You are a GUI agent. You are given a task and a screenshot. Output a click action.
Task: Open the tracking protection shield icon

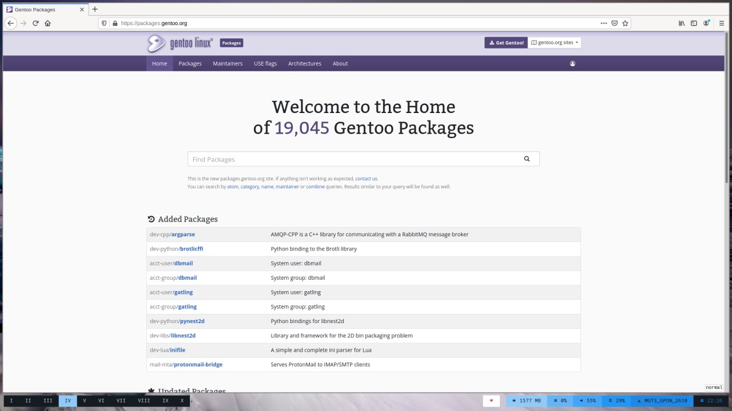(x=104, y=23)
